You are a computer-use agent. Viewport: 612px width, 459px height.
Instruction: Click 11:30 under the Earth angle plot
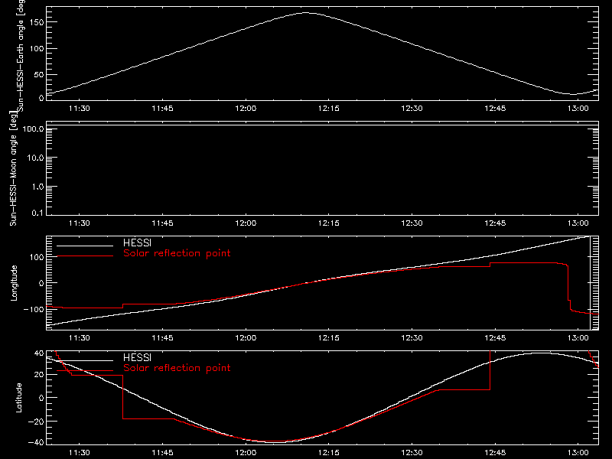click(x=80, y=109)
